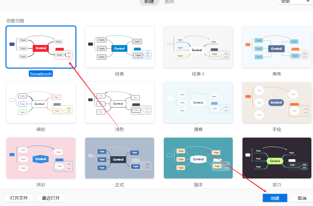Pick the teal 海洋 ocean template
The height and width of the screenshot is (206, 313).
pyautogui.click(x=198, y=158)
